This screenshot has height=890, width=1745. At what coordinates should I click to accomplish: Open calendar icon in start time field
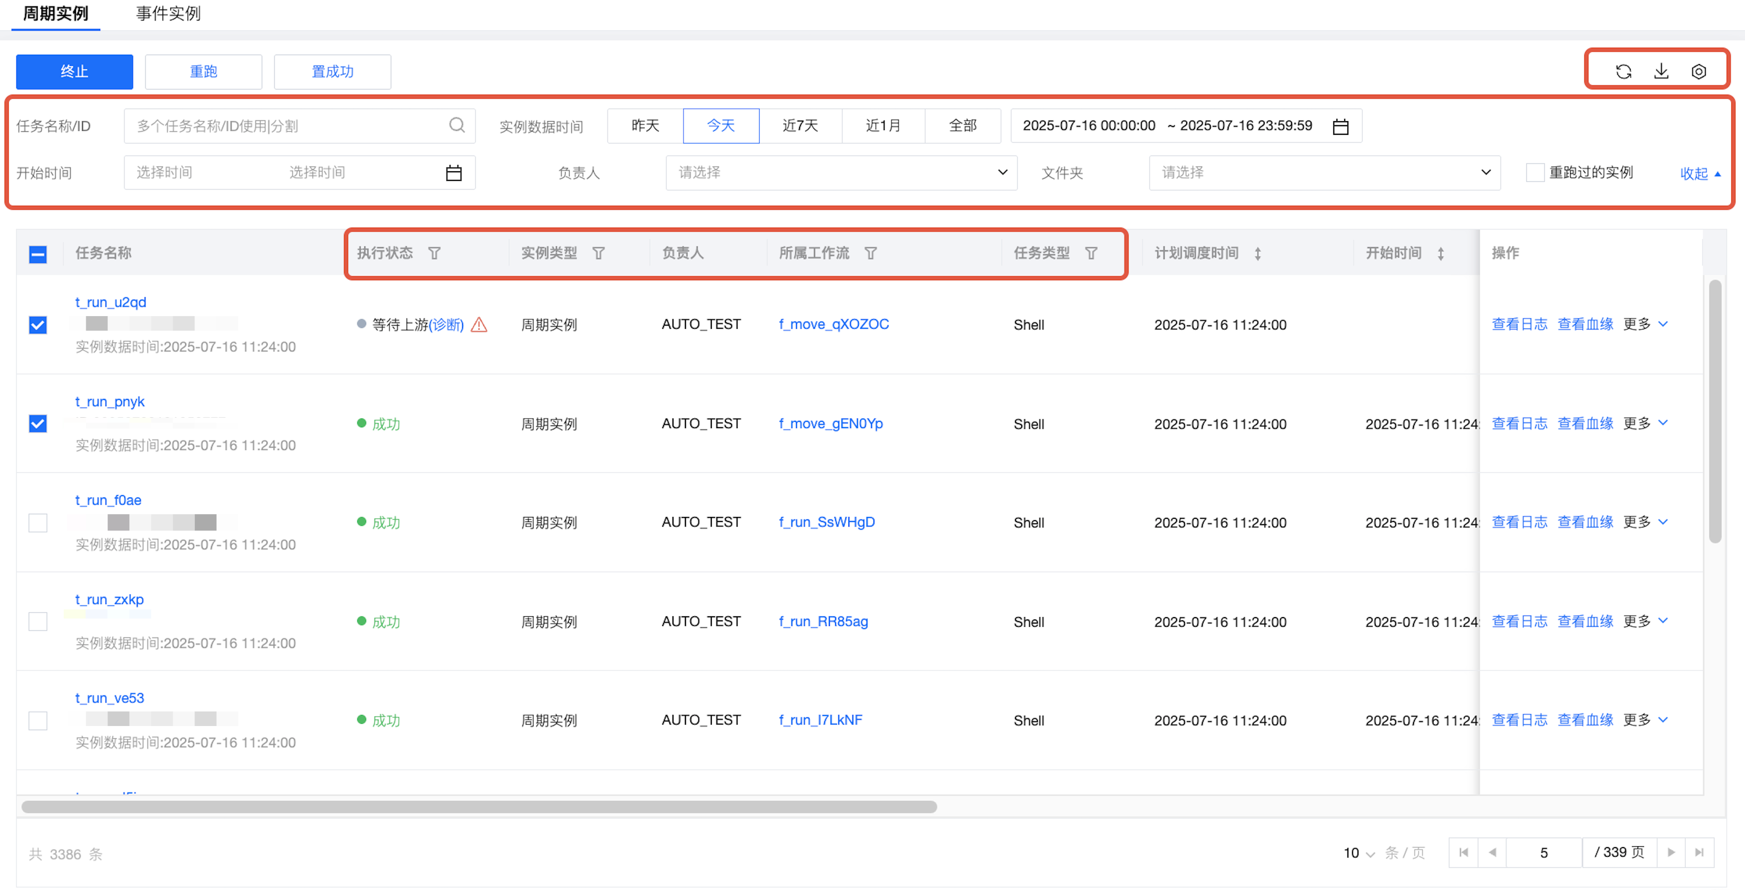click(453, 174)
